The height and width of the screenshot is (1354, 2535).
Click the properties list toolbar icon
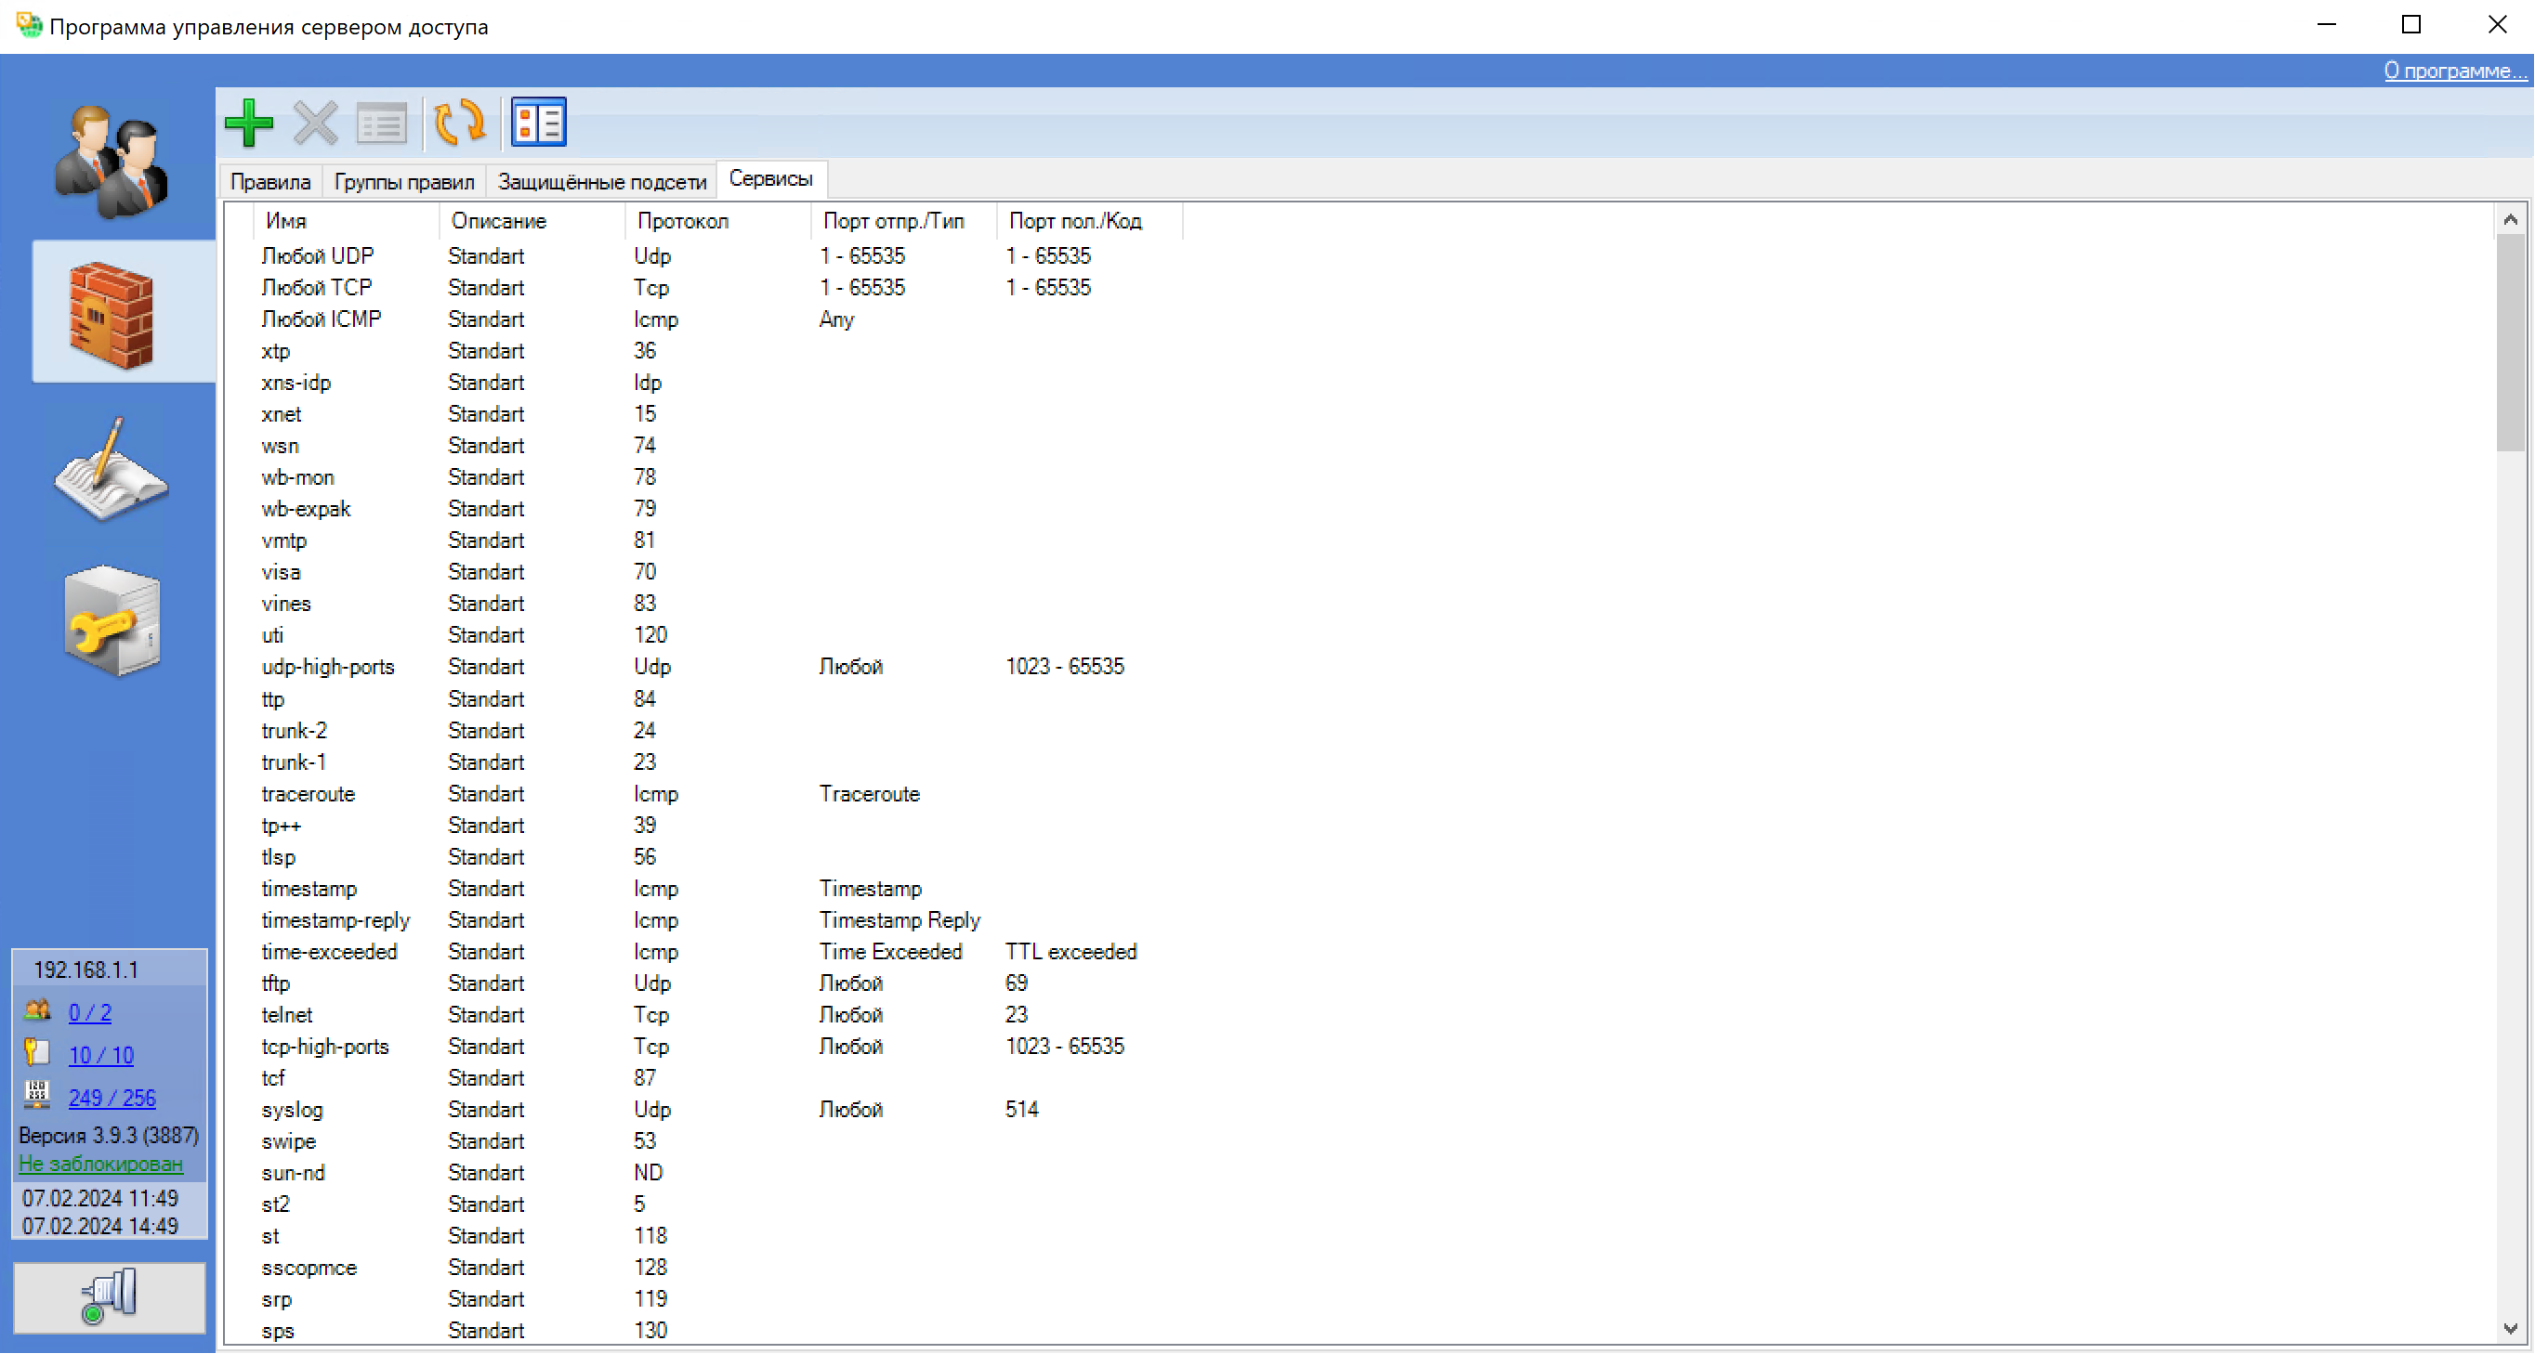point(381,124)
